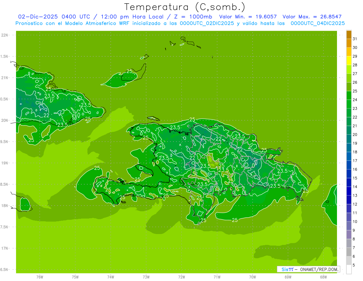This screenshot has height=281, width=363.
Task: Click the "0000UTC_04DIC2025" valid-until time text
Action: coord(318,23)
